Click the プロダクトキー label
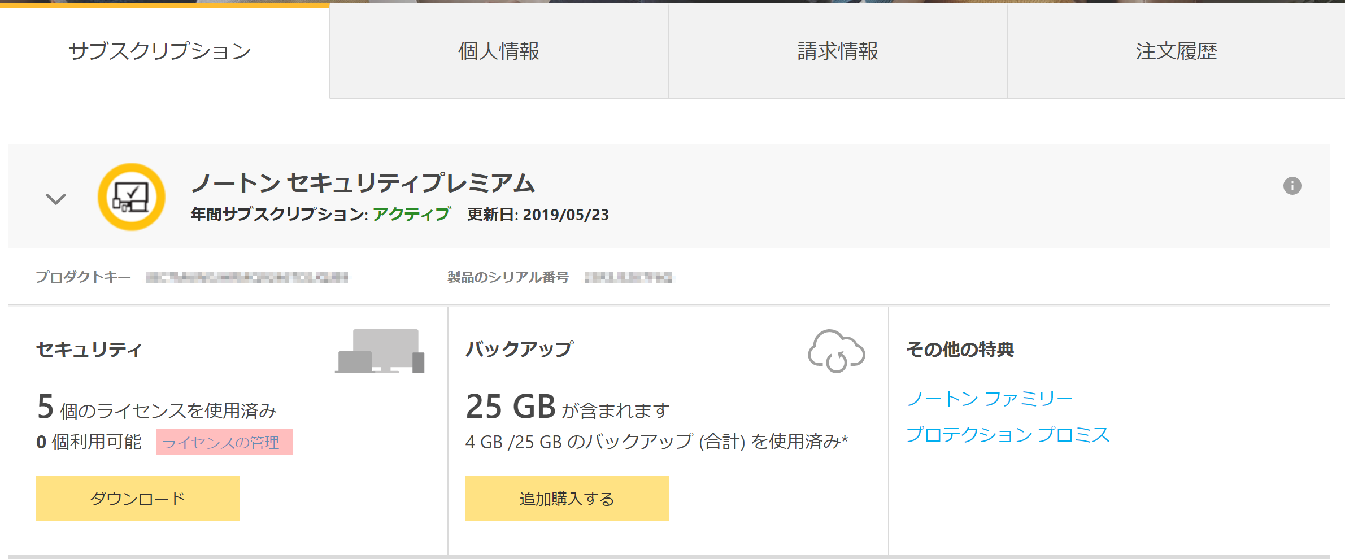Screen dimensions: 1345x559 coord(83,277)
